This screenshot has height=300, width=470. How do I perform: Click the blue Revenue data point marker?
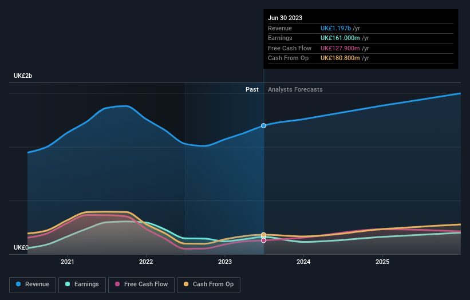pyautogui.click(x=263, y=125)
